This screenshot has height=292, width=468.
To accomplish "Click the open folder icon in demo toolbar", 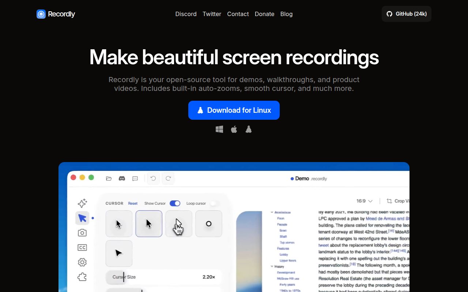I will (x=109, y=178).
